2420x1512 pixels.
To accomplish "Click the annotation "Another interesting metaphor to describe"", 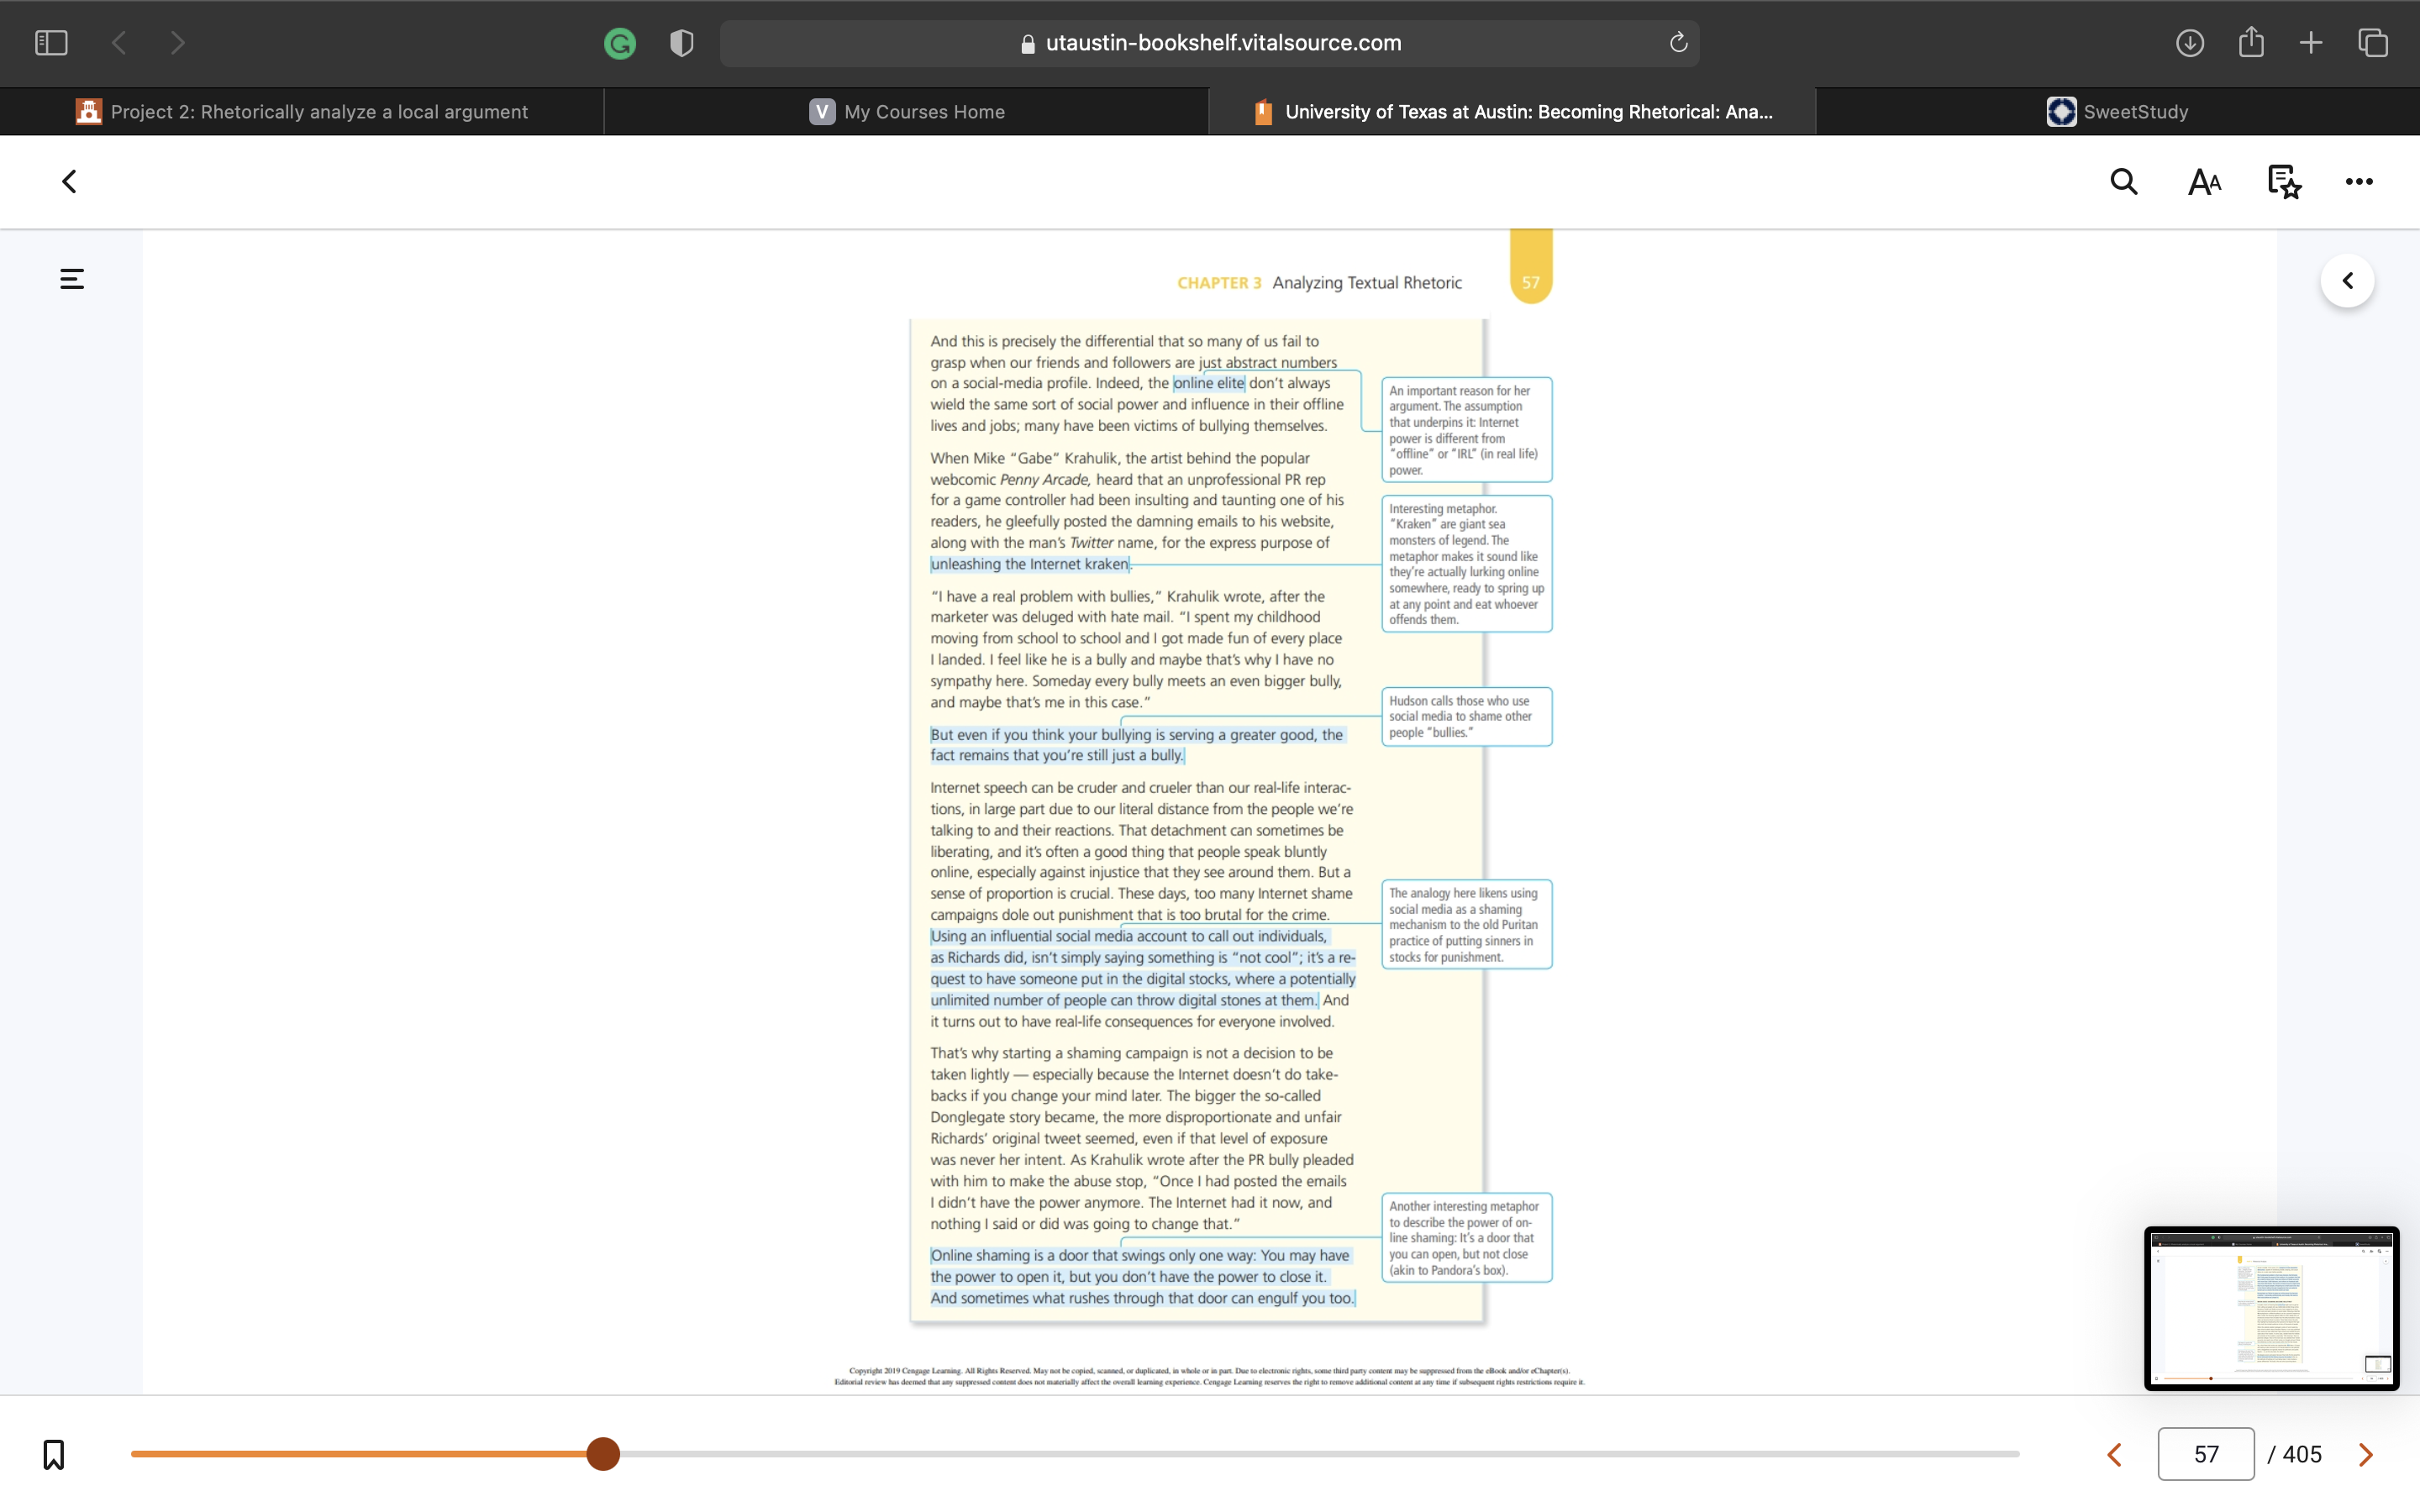I will click(1466, 1238).
